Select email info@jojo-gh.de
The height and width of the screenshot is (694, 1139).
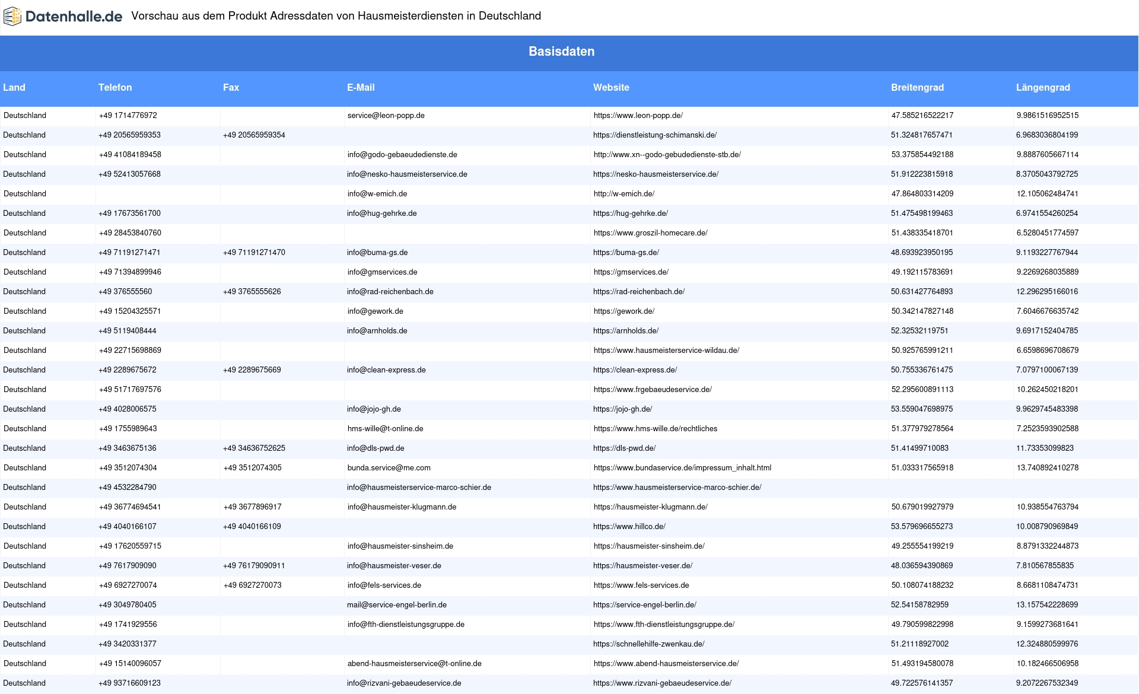(374, 409)
